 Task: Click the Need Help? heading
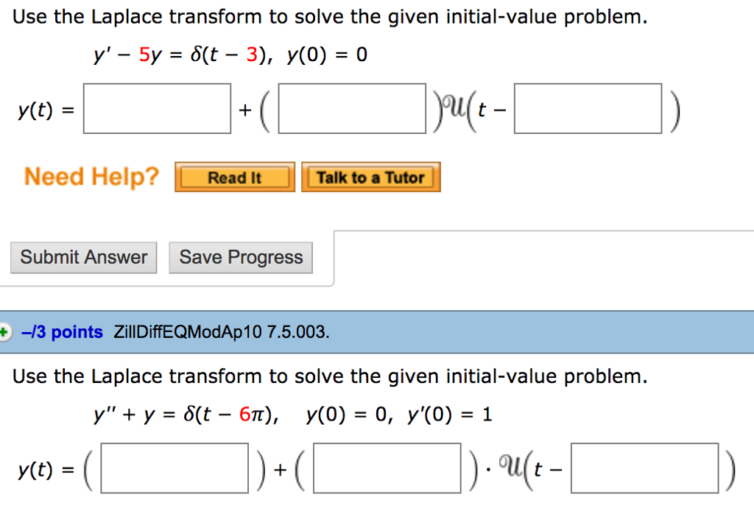coord(91,177)
